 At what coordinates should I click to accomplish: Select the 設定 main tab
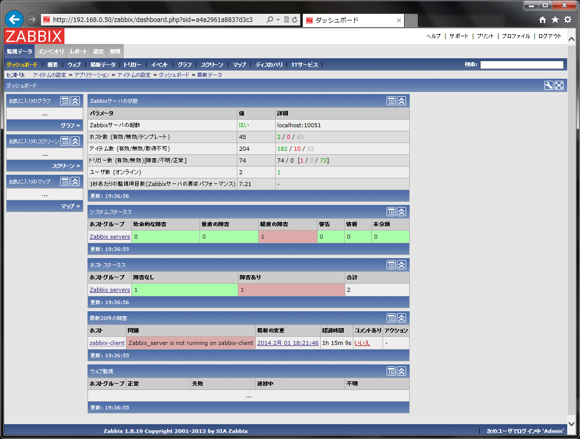click(x=98, y=52)
